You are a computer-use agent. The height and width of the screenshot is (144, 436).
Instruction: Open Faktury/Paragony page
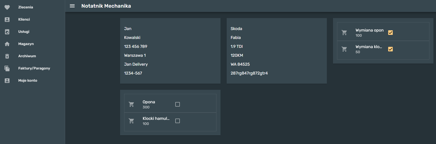34,68
